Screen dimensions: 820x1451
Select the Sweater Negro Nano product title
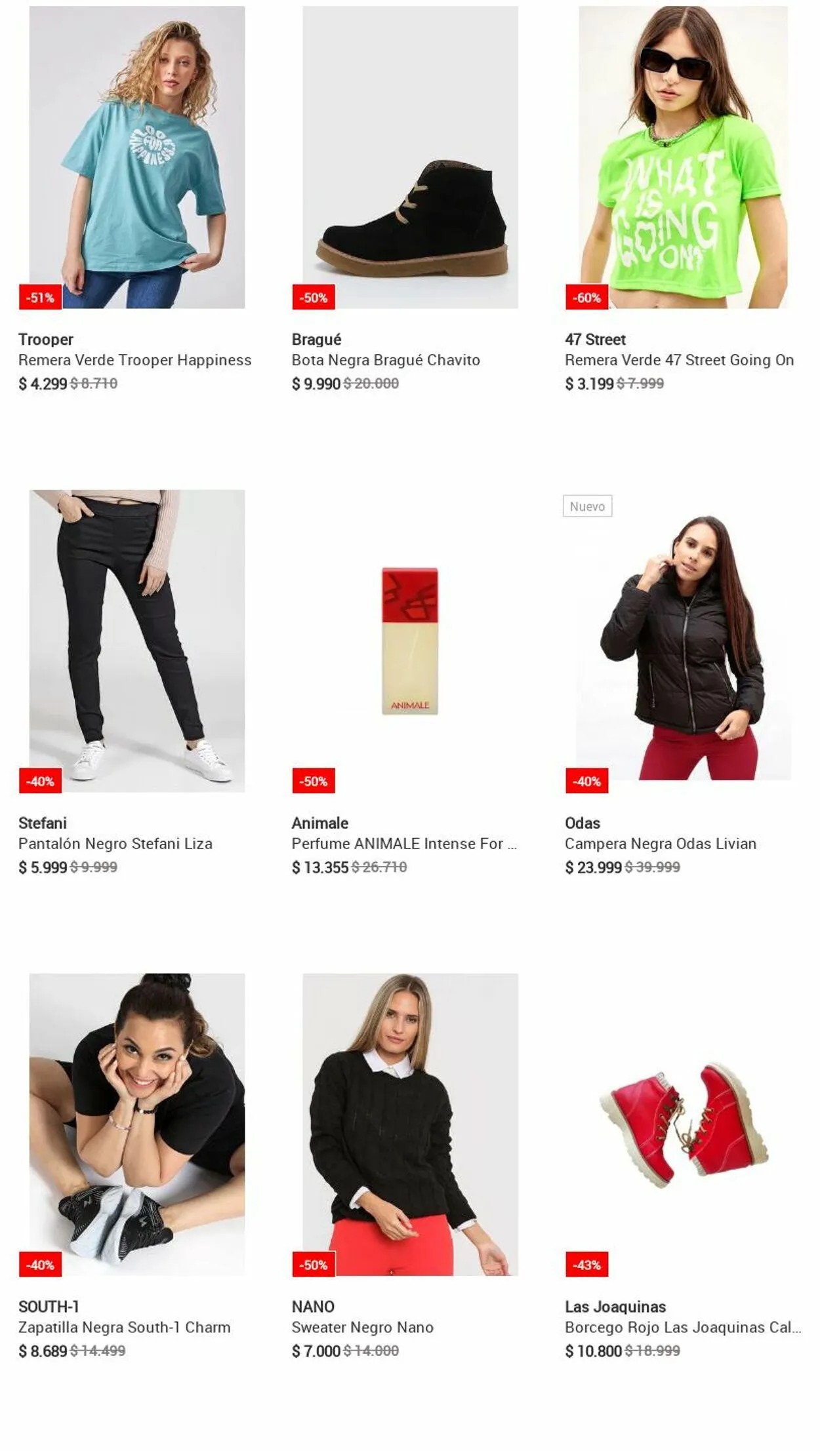click(363, 1327)
